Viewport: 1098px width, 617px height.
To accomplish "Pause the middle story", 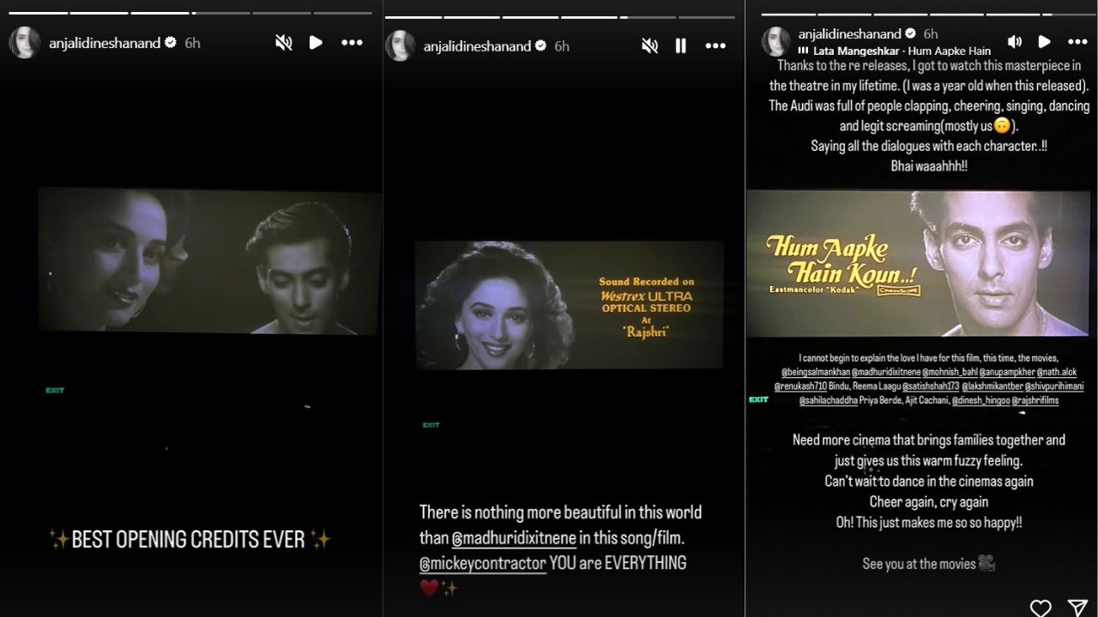I will (x=680, y=46).
